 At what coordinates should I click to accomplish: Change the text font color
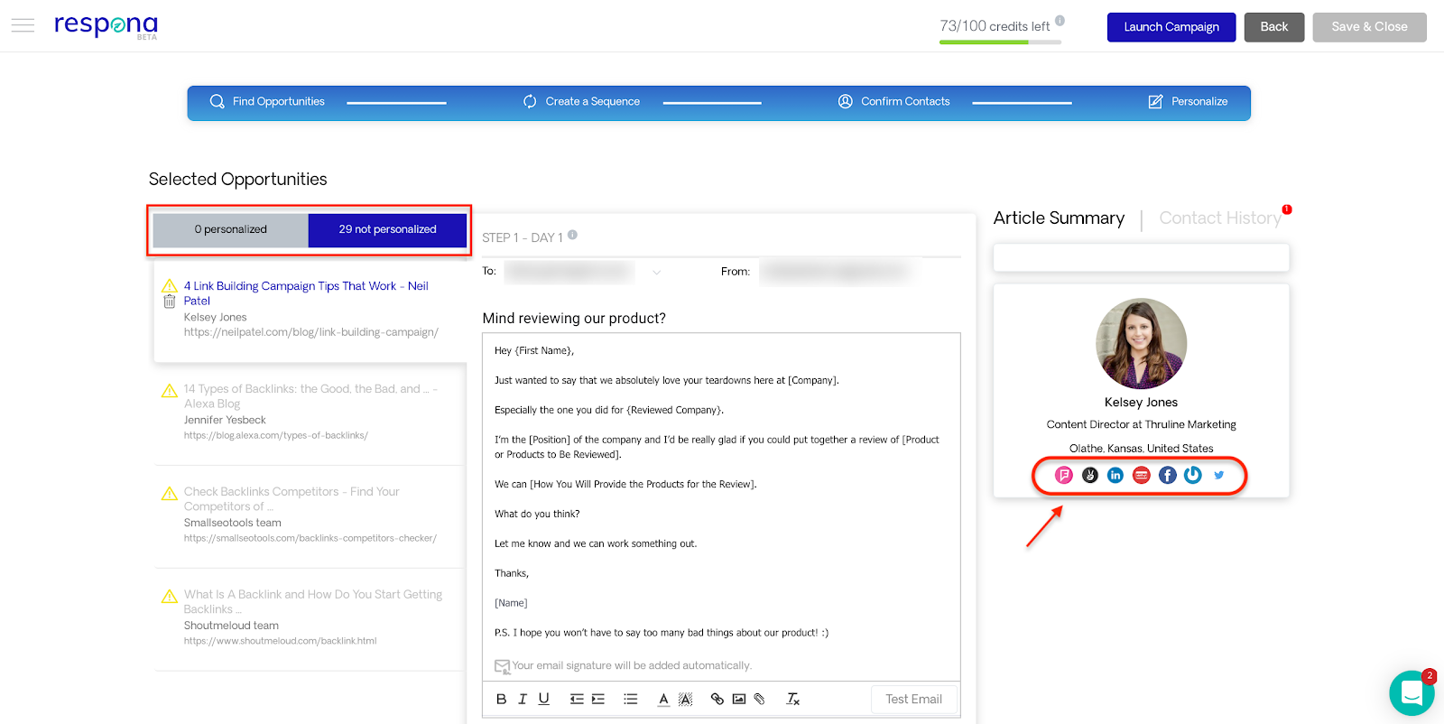click(663, 699)
